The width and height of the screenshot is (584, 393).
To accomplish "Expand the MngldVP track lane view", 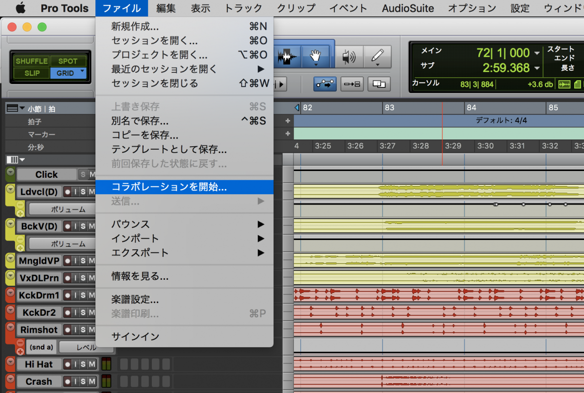I will pos(10,258).
